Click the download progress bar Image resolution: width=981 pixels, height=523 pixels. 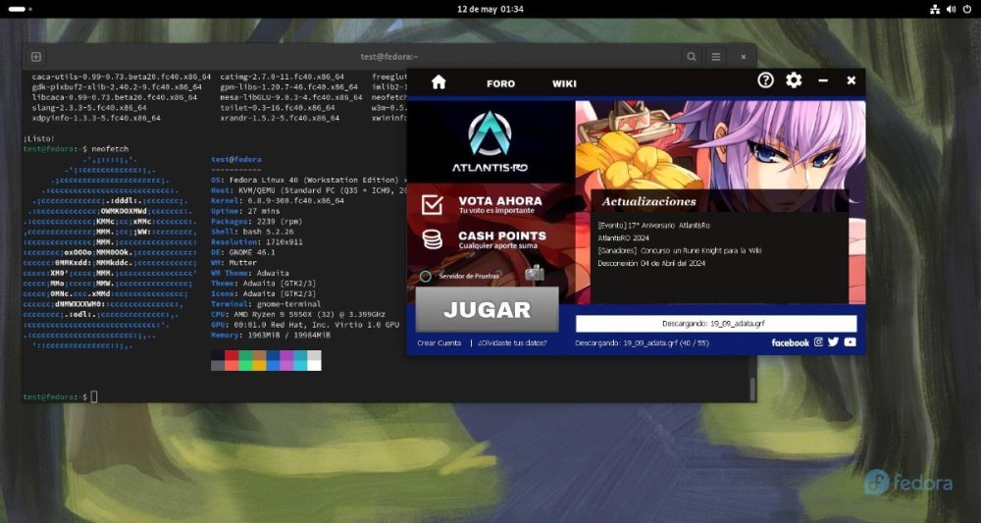pos(715,323)
